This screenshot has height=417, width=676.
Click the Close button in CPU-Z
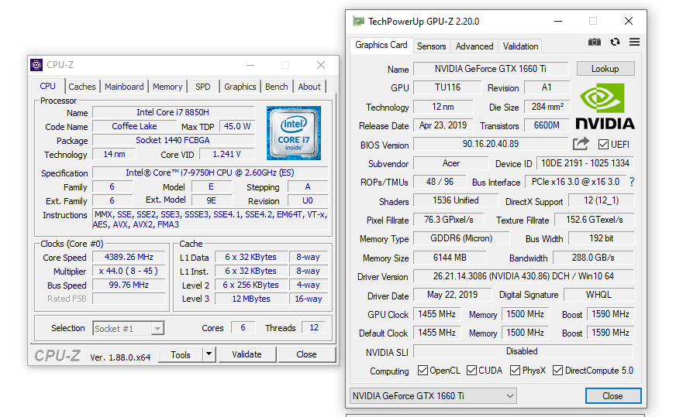click(x=306, y=354)
